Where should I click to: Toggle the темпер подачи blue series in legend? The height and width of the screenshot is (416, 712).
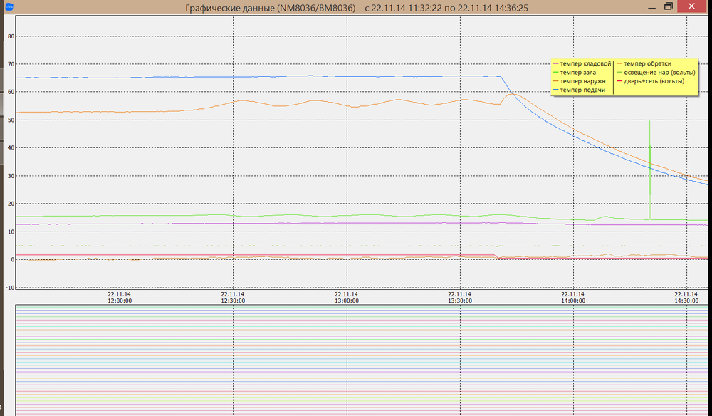[582, 90]
